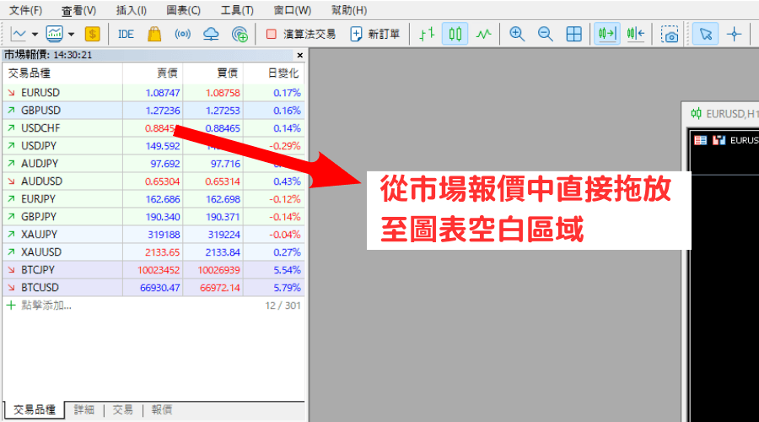Toggle the bar chart display mode
The height and width of the screenshot is (422, 759).
(x=428, y=35)
